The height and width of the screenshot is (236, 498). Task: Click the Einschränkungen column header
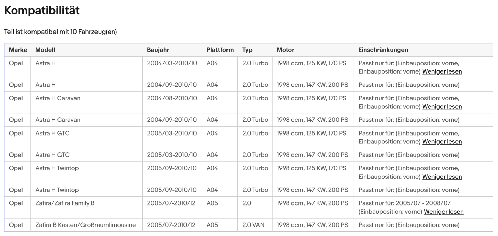pos(383,50)
